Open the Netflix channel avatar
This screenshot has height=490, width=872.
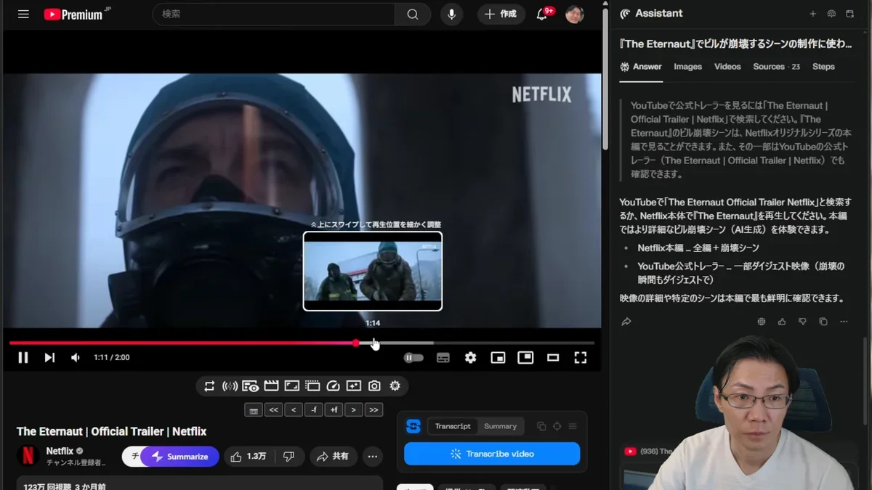(x=28, y=456)
